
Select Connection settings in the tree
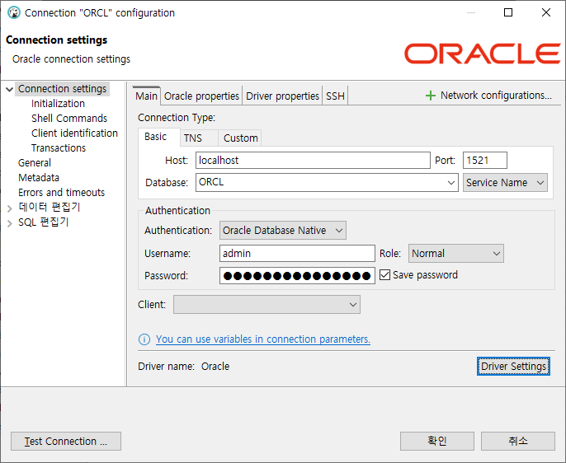click(63, 89)
